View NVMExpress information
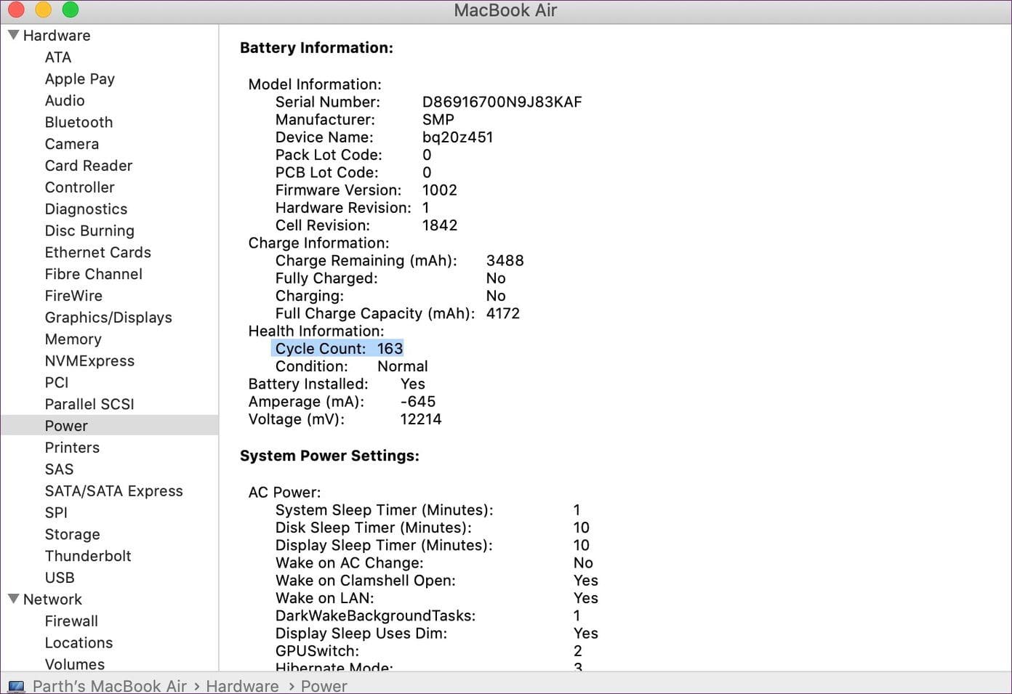Screen dimensions: 1012x694 [x=89, y=361]
